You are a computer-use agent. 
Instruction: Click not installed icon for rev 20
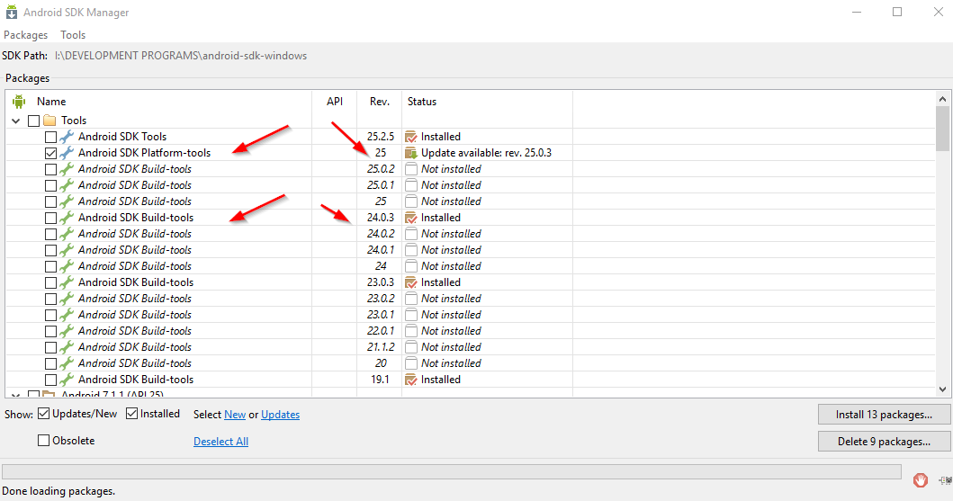point(411,363)
